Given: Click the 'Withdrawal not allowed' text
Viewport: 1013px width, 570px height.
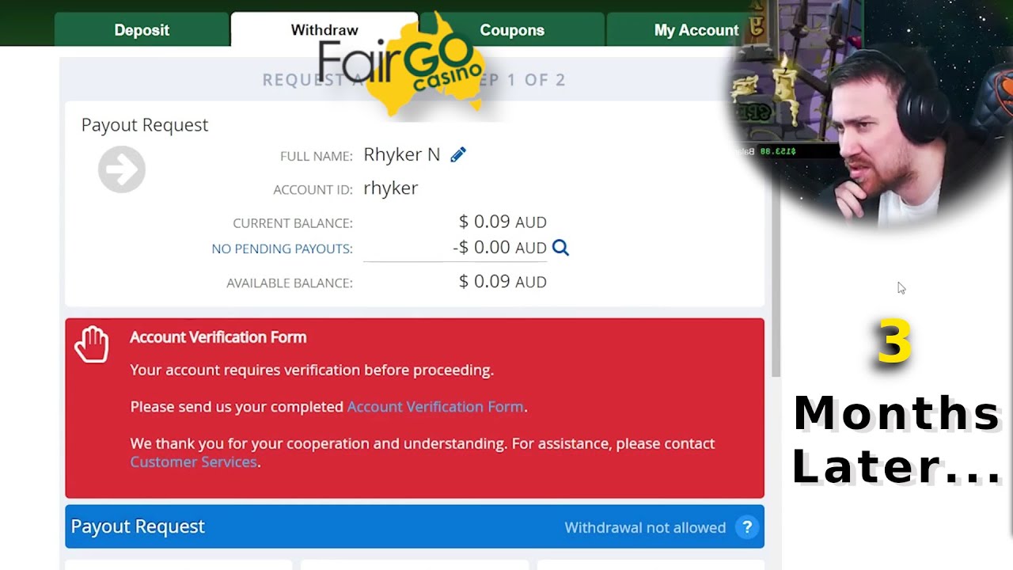Looking at the screenshot, I should 645,527.
